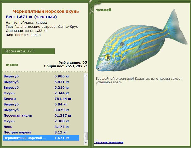Select the Окунь 2,388 кг row
Viewport: 191px width, 148px height.
coord(41,121)
